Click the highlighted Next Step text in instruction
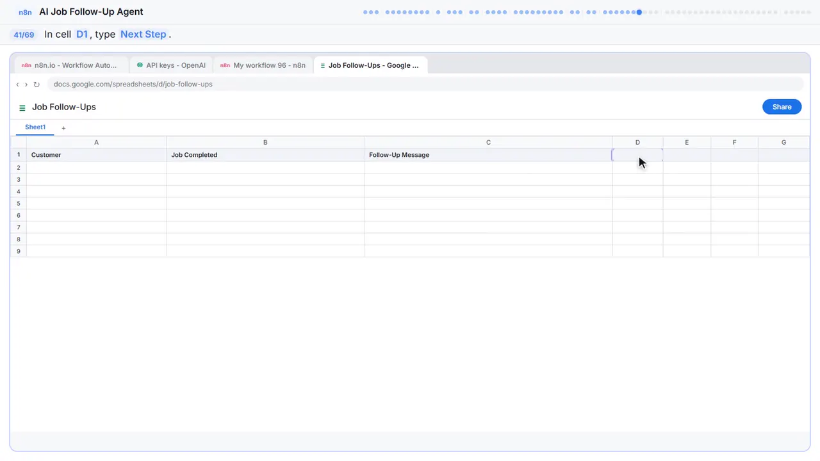Viewport: 820px width, 461px height. click(x=143, y=35)
